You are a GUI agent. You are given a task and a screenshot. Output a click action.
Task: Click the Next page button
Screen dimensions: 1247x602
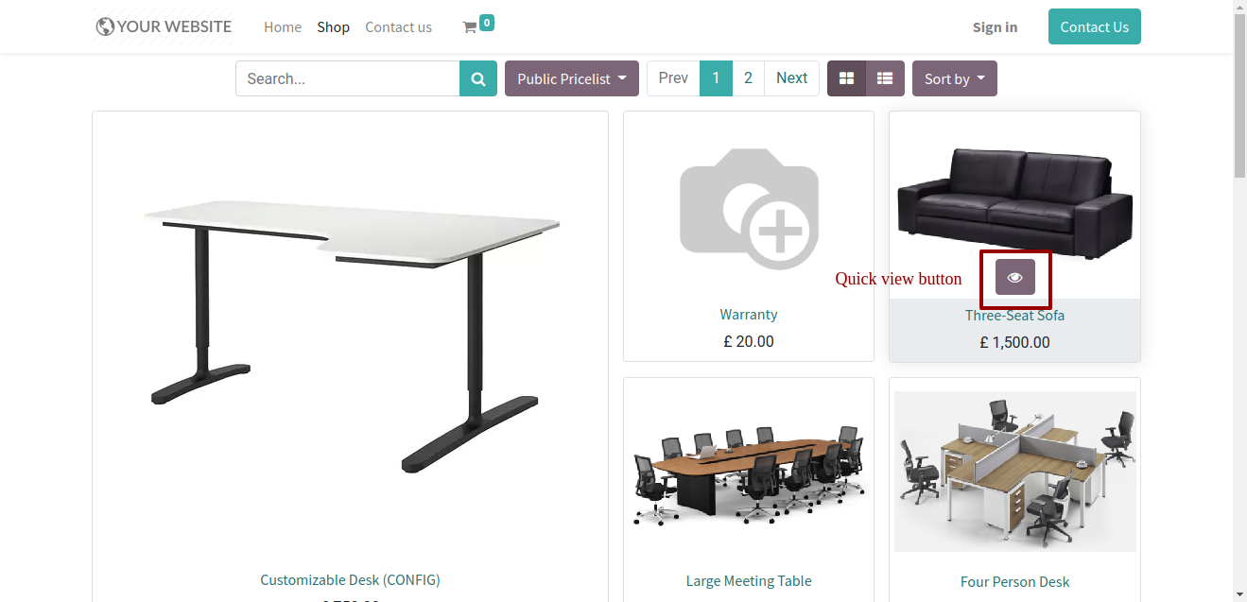pos(791,78)
